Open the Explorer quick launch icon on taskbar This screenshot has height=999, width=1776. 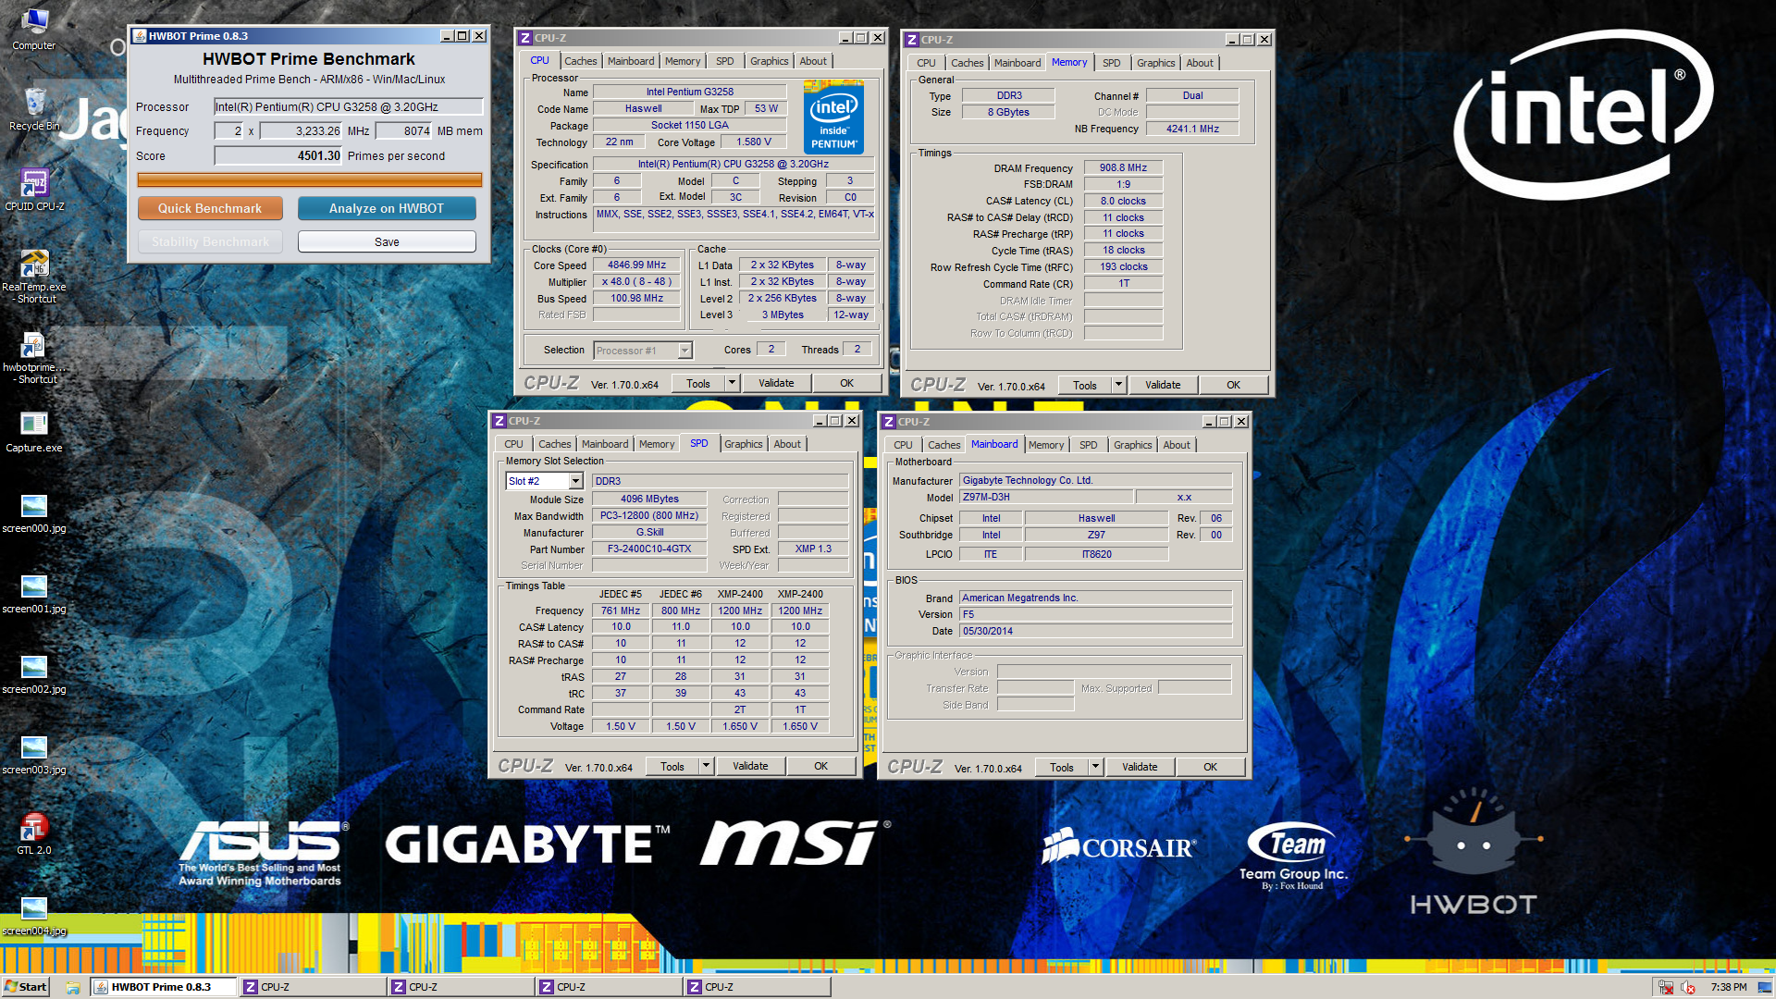tap(73, 987)
